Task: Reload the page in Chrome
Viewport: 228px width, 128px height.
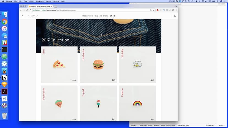Action: click(27, 10)
